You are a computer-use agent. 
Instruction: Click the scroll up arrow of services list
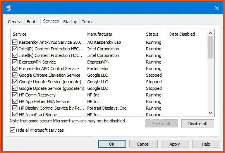(x=210, y=33)
